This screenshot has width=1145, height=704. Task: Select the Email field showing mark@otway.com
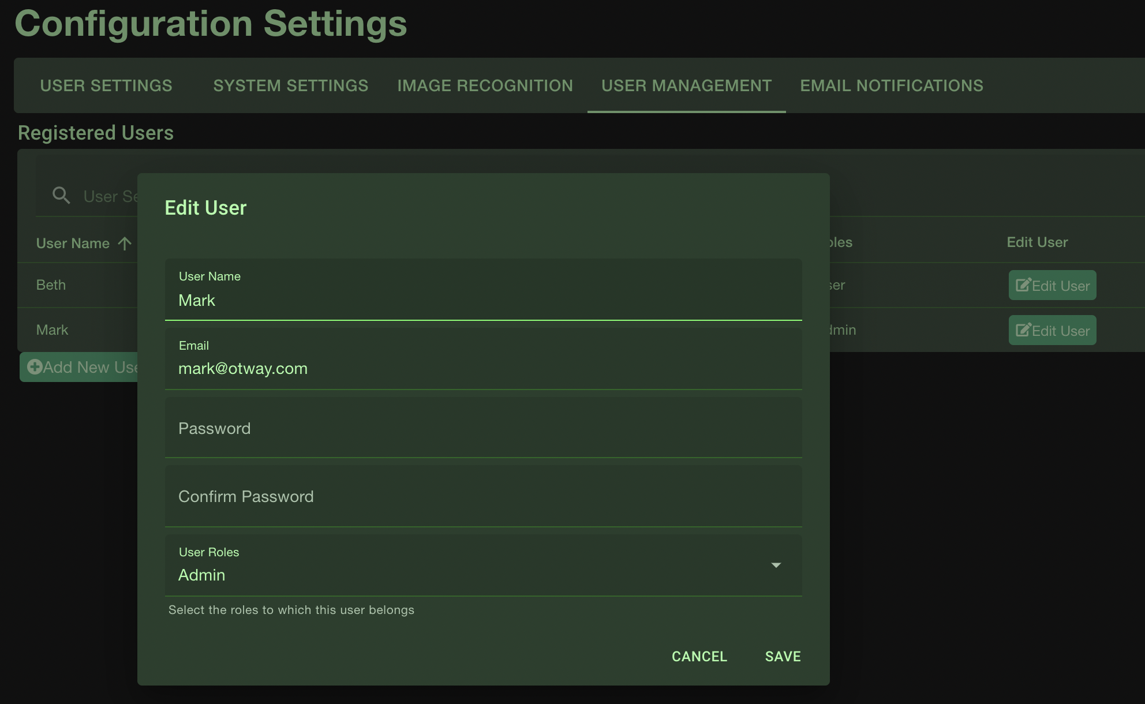(x=483, y=368)
